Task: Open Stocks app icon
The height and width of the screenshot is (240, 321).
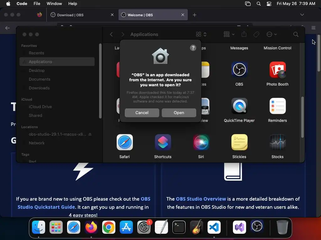Action: [x=277, y=142]
